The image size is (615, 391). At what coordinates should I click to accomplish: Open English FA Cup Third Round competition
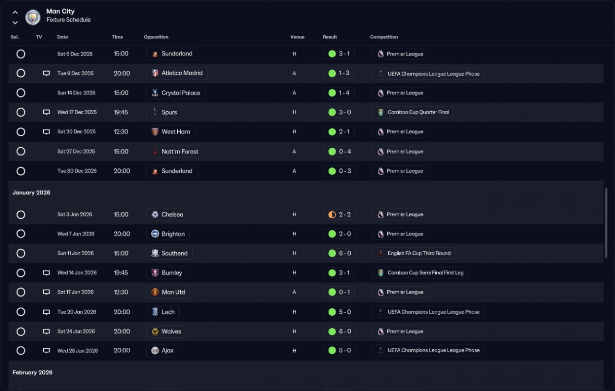coord(414,253)
